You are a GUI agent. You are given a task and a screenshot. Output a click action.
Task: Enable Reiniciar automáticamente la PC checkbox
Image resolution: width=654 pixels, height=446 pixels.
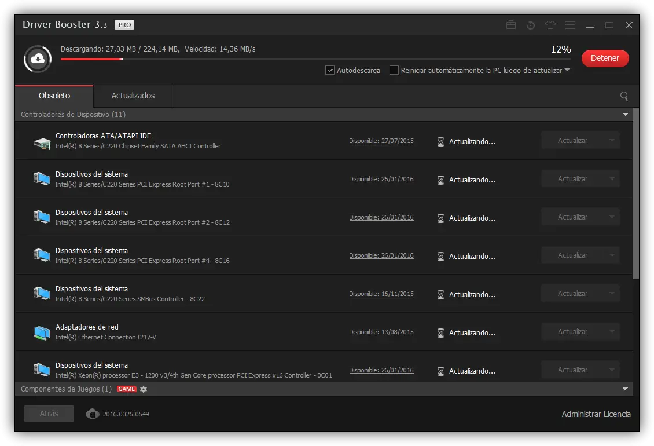[x=394, y=71]
